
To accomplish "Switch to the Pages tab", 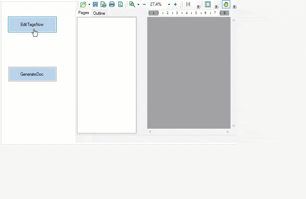I will 84,13.
